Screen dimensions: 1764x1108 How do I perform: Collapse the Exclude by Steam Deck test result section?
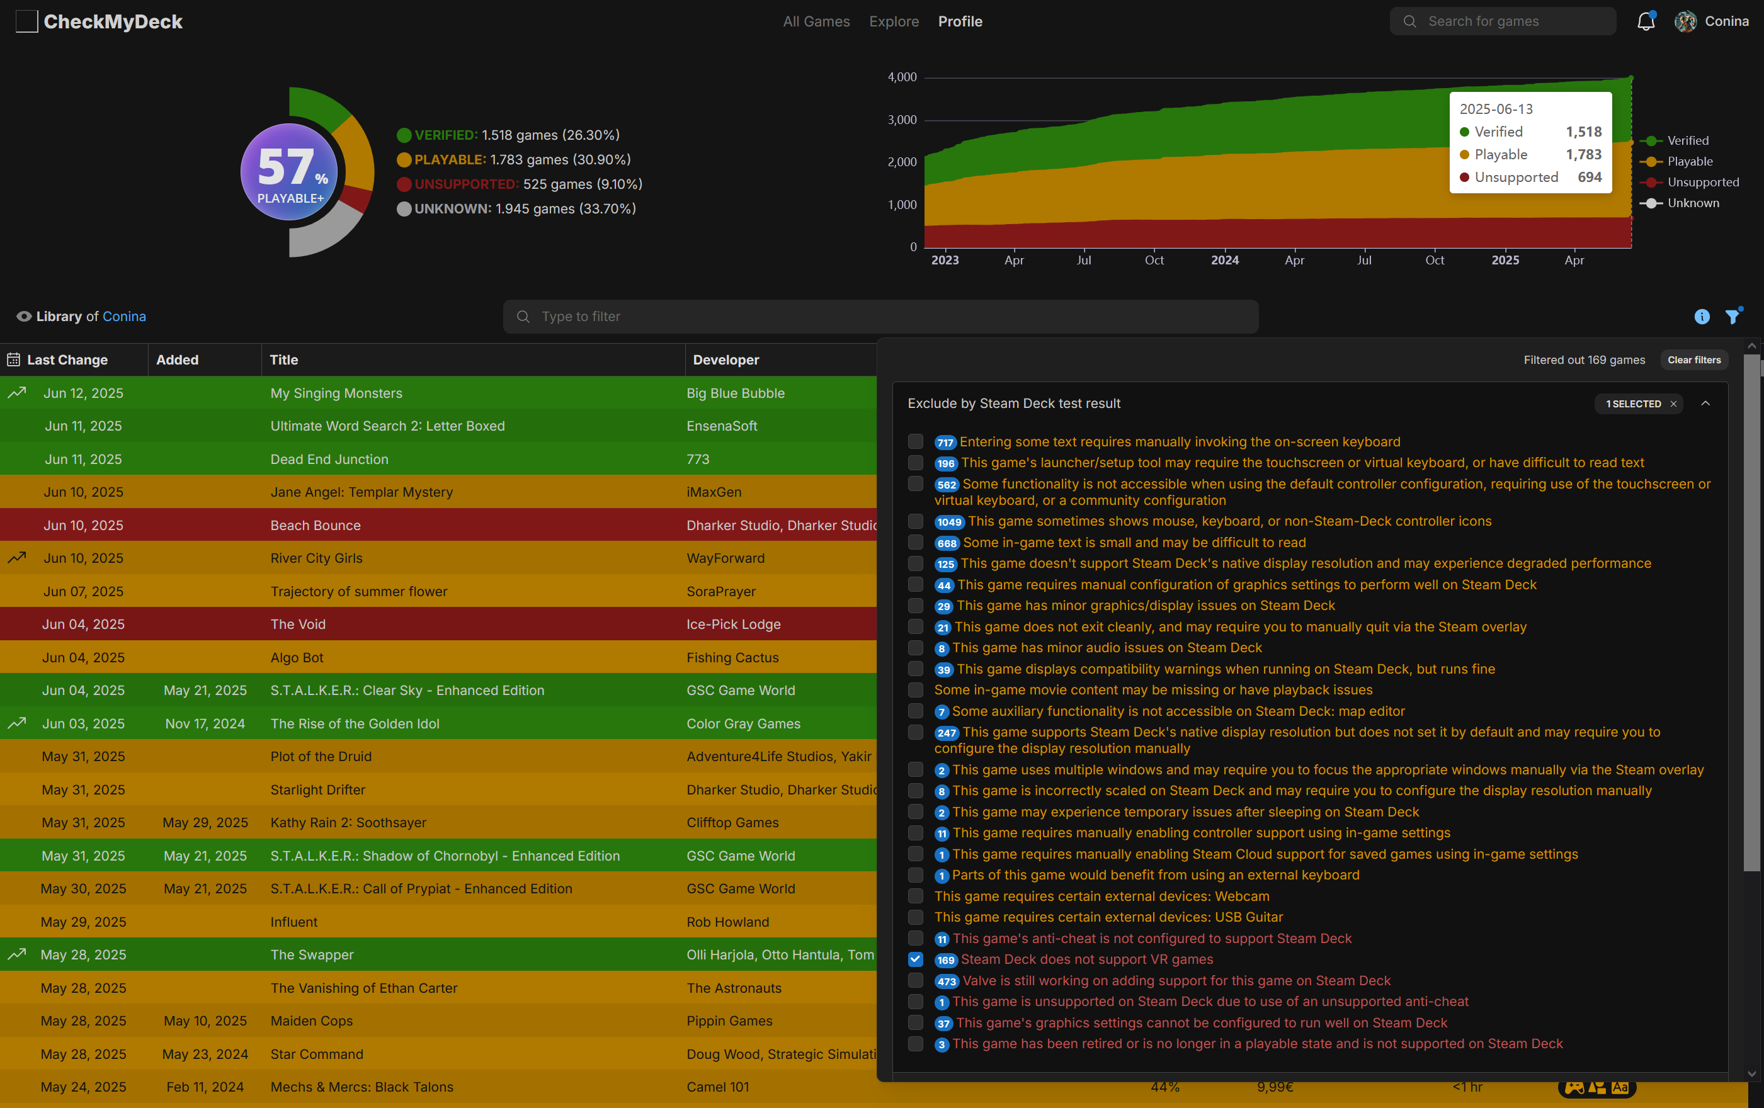1705,404
